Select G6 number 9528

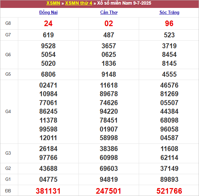(48, 46)
